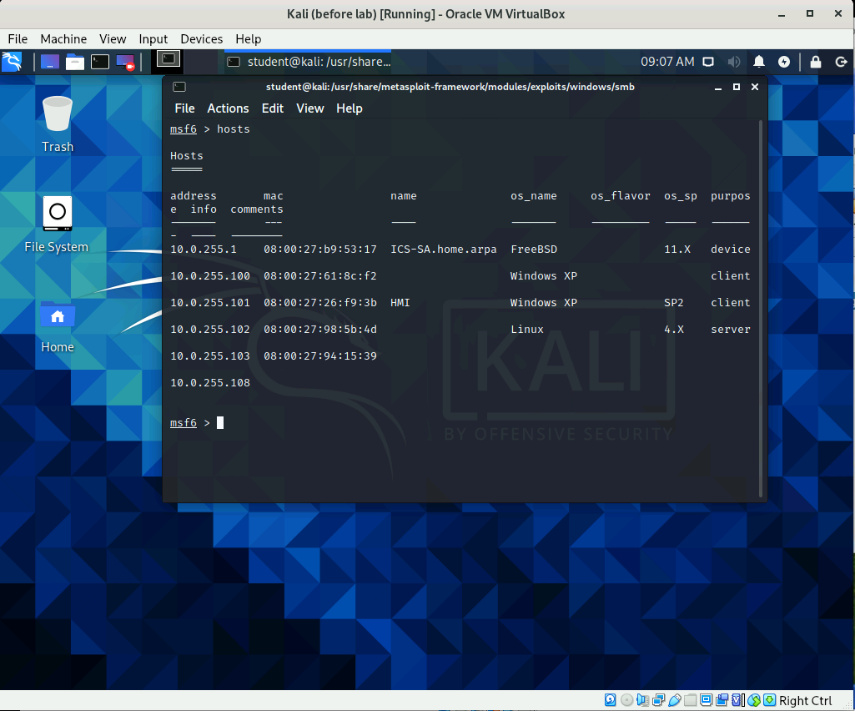Open the notifications bell icon
The width and height of the screenshot is (855, 711).
click(x=759, y=62)
